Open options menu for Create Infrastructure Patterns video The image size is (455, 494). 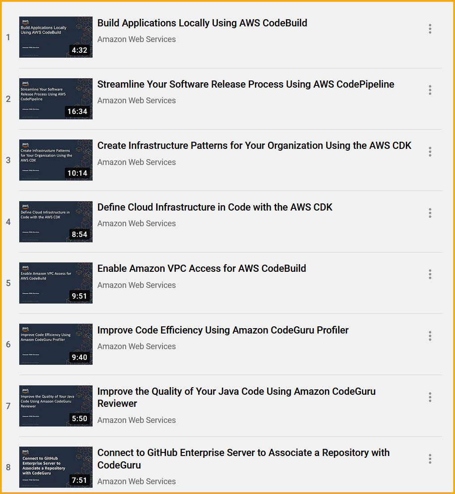[x=430, y=152]
